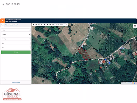Click the print icon in map toolbar
The height and width of the screenshot is (103, 137).
pos(53,25)
